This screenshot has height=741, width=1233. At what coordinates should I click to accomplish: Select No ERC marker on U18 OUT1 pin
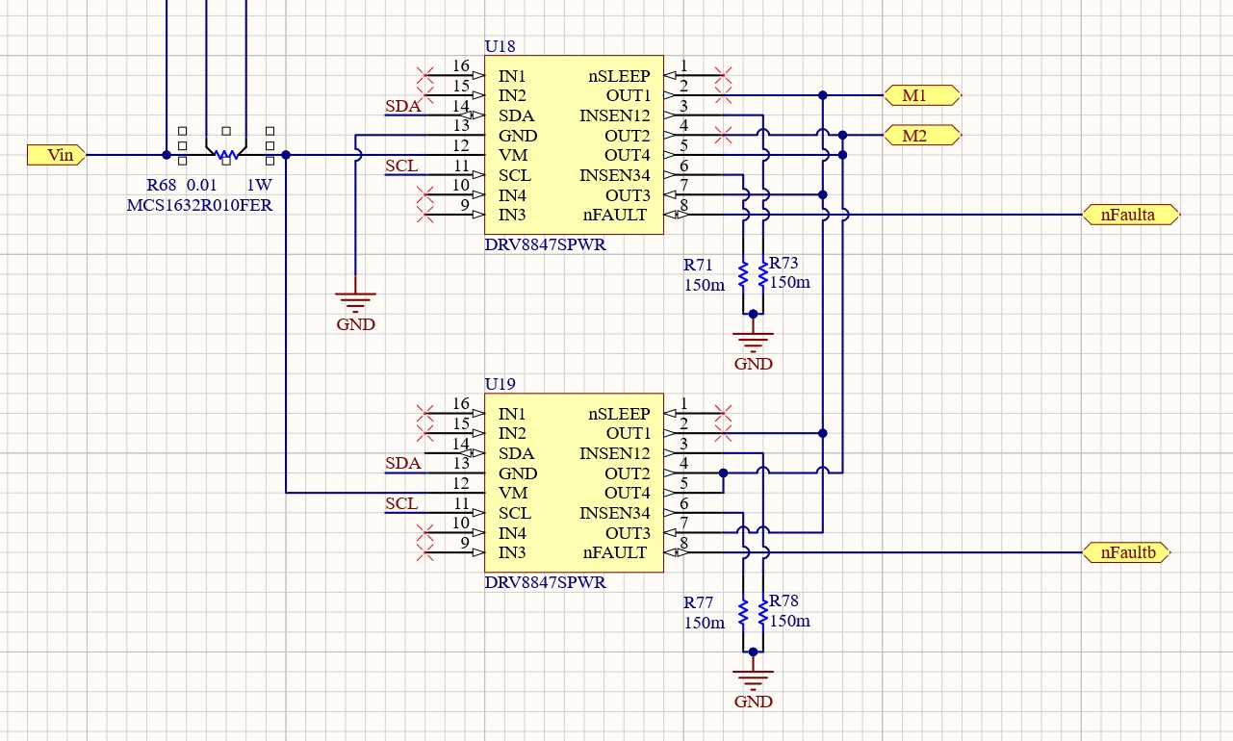click(724, 95)
